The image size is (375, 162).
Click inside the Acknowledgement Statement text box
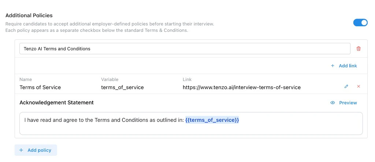[191, 123]
